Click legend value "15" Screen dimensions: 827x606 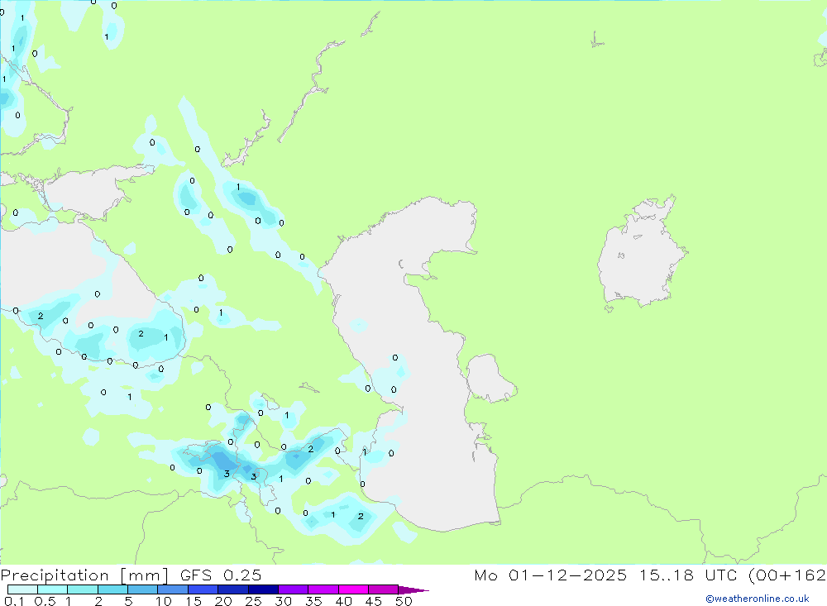point(194,601)
